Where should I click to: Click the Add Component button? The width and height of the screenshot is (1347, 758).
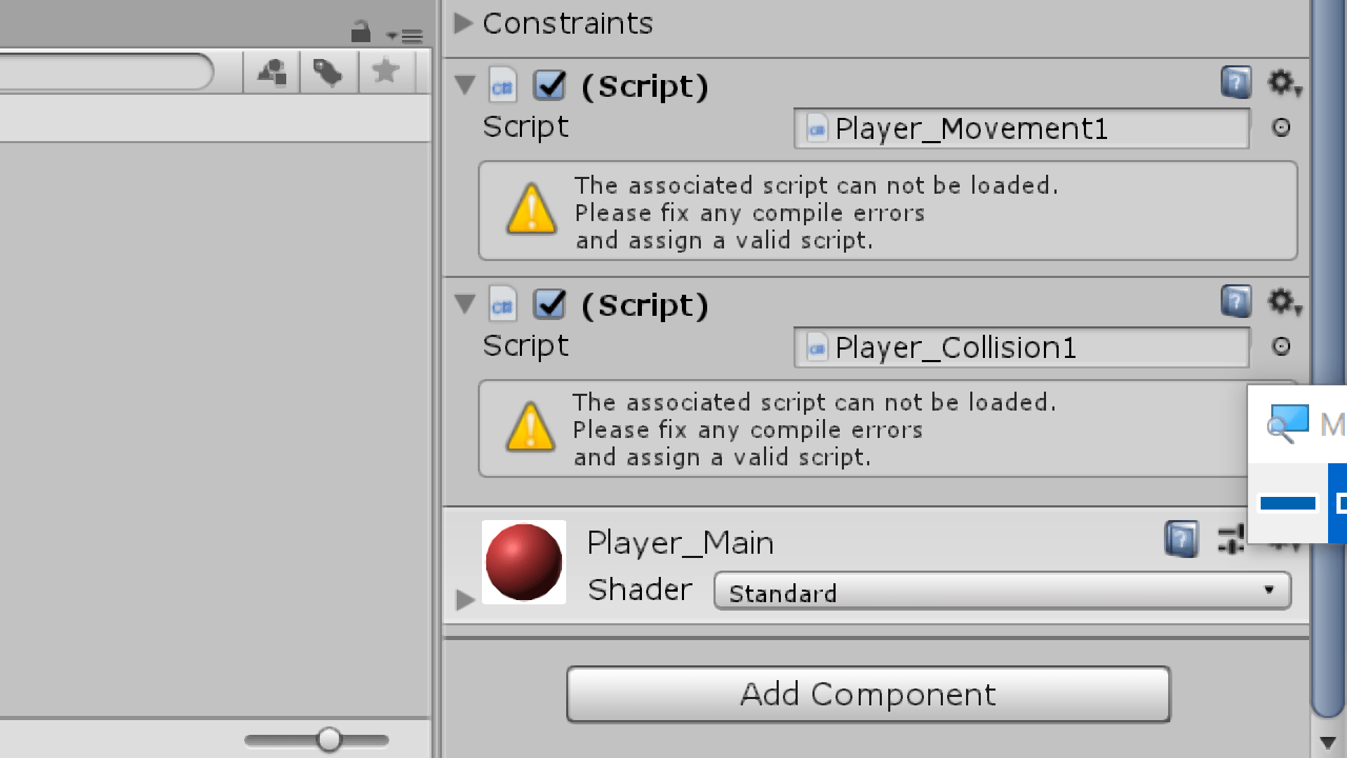click(x=867, y=694)
